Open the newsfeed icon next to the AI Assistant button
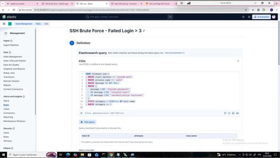Viewport: 280px width, 158px height. point(249,17)
